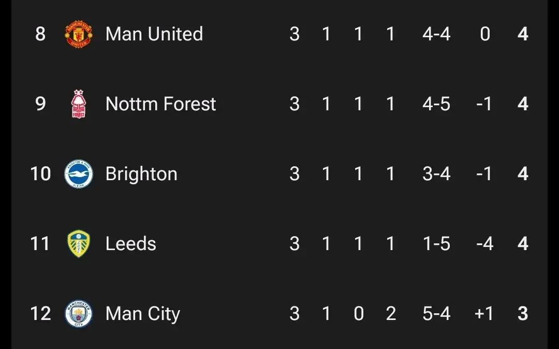Tap Brighton's 3-4 goals record
559x349 pixels.
click(x=436, y=174)
